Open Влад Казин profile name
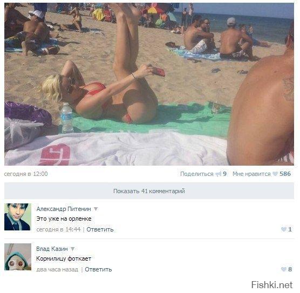 52,249
